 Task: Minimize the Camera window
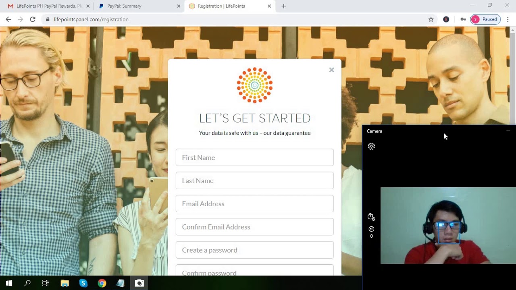(508, 131)
